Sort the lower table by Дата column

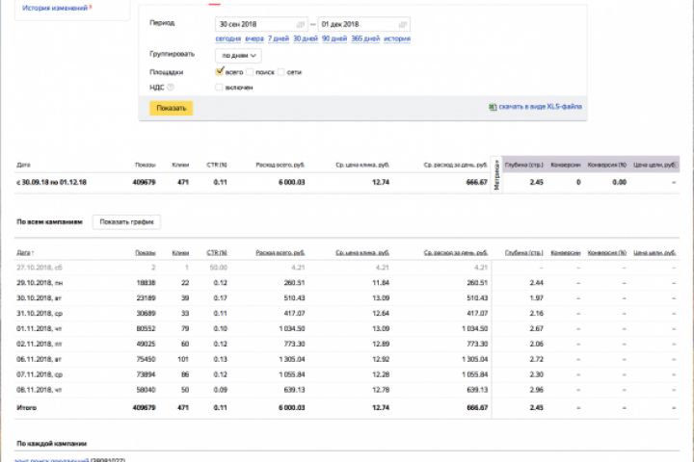pos(24,252)
